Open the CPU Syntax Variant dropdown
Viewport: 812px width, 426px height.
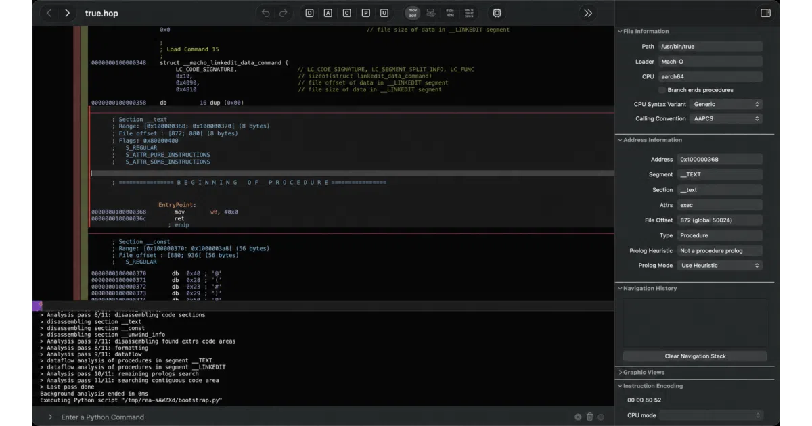coord(726,104)
